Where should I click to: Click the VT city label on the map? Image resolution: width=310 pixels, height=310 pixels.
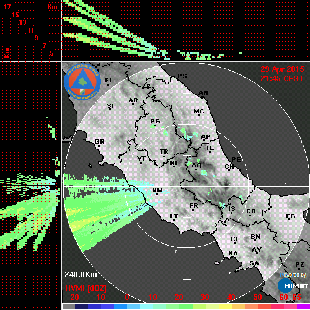(141, 159)
